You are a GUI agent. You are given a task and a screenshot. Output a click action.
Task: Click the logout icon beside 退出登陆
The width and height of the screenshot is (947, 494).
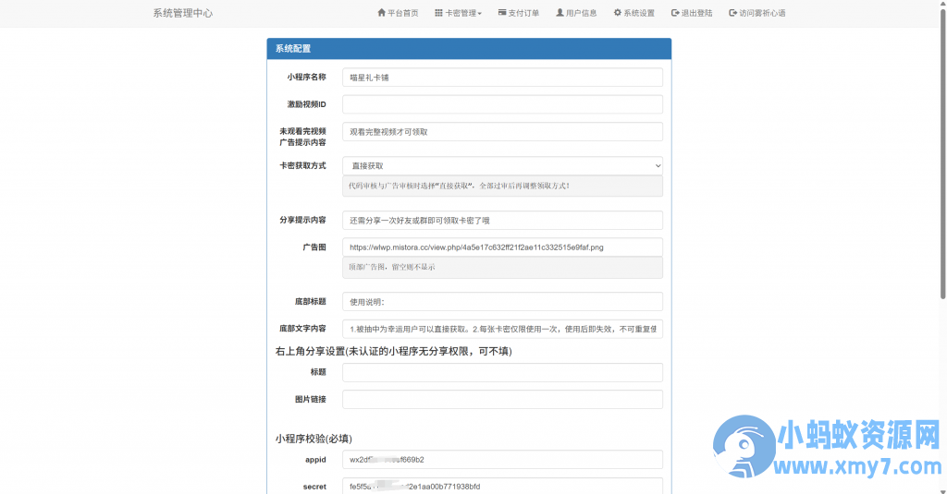pos(675,13)
